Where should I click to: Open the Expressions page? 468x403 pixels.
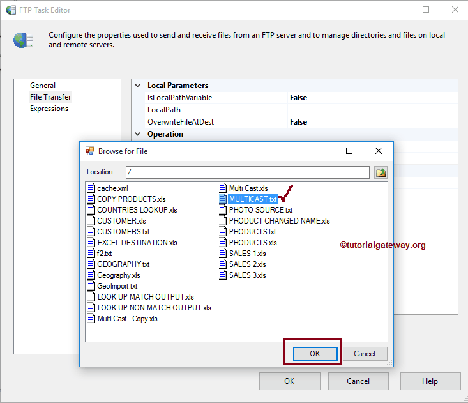click(49, 109)
